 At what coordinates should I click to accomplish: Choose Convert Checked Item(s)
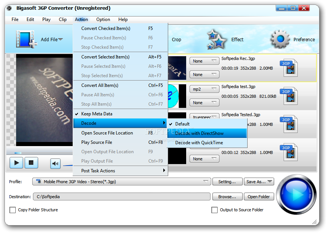click(x=120, y=28)
